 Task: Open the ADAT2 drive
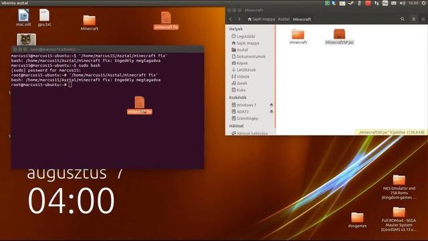[x=240, y=112]
